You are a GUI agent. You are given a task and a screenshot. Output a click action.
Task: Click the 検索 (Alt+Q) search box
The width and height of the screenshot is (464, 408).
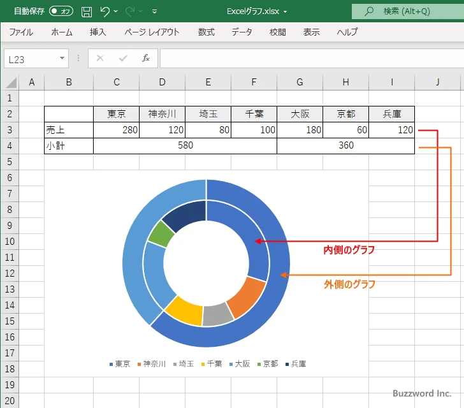408,11
